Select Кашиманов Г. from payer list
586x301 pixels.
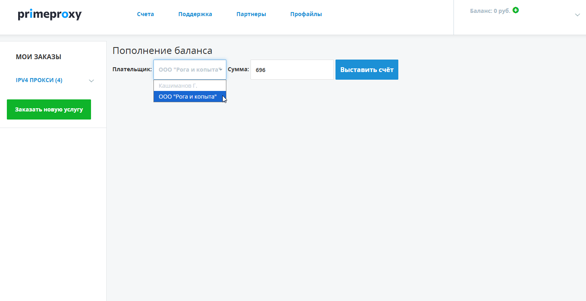(190, 85)
